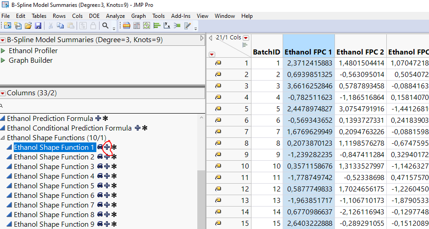429x229 pixels.
Task: Click cell value 3,6616252846 in Ethanol FPC 1
Action: point(310,86)
